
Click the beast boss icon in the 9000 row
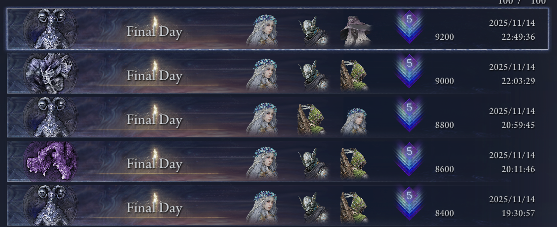(50, 73)
